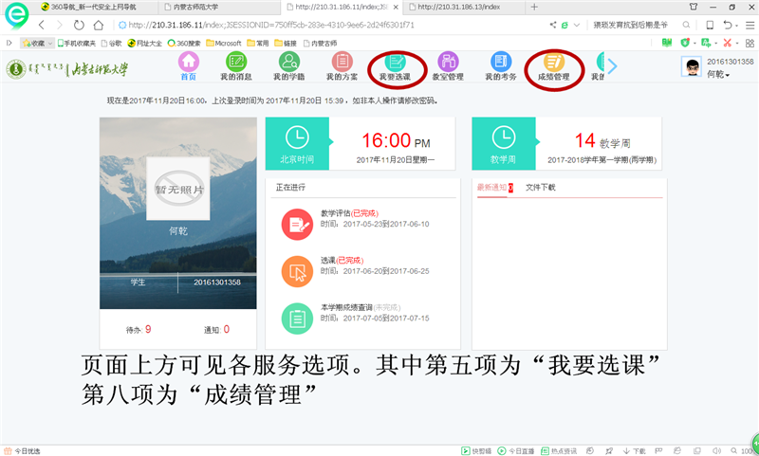This screenshot has height=456, width=759.
Task: Click the orange 选课 task icon
Action: [297, 271]
